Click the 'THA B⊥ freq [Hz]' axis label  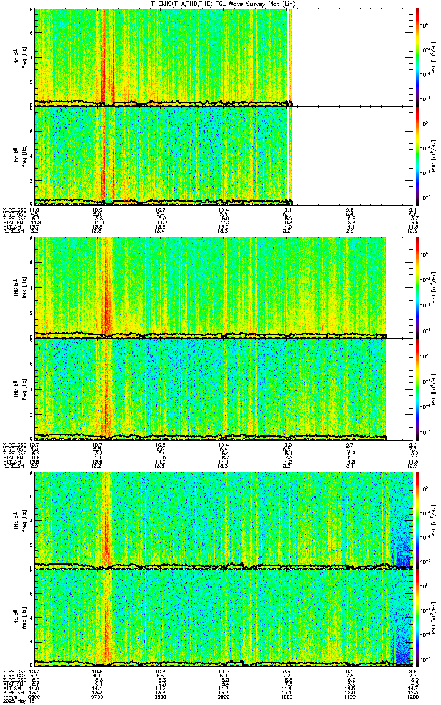[19, 56]
